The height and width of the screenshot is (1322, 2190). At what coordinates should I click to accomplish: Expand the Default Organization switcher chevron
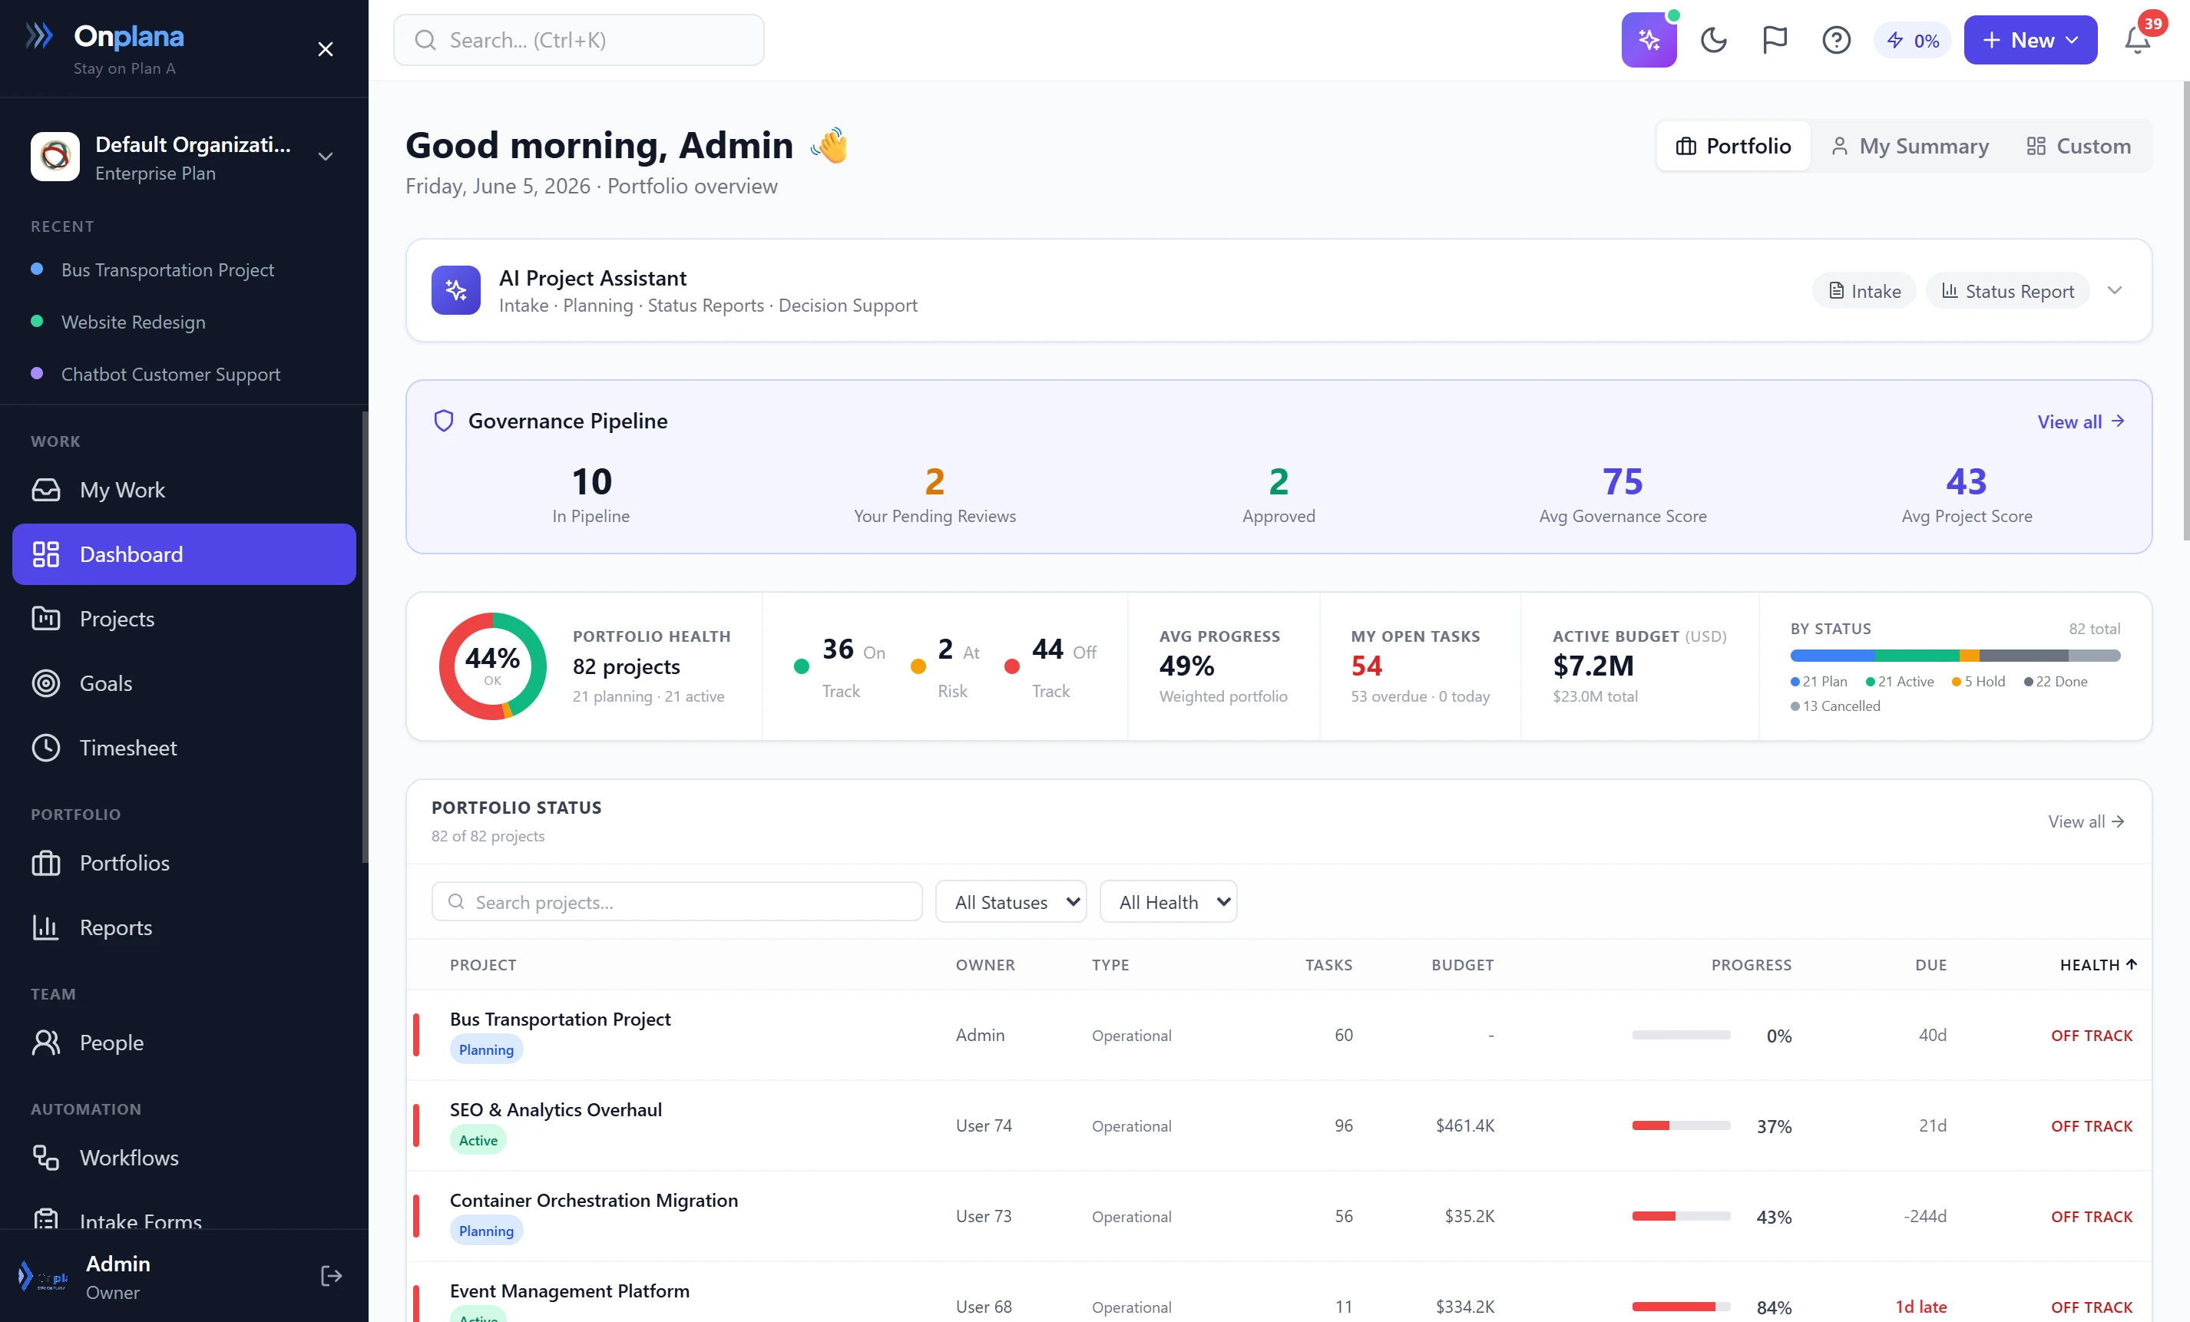point(326,157)
